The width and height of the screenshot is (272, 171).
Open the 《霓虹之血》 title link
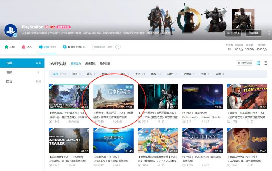(x=158, y=115)
